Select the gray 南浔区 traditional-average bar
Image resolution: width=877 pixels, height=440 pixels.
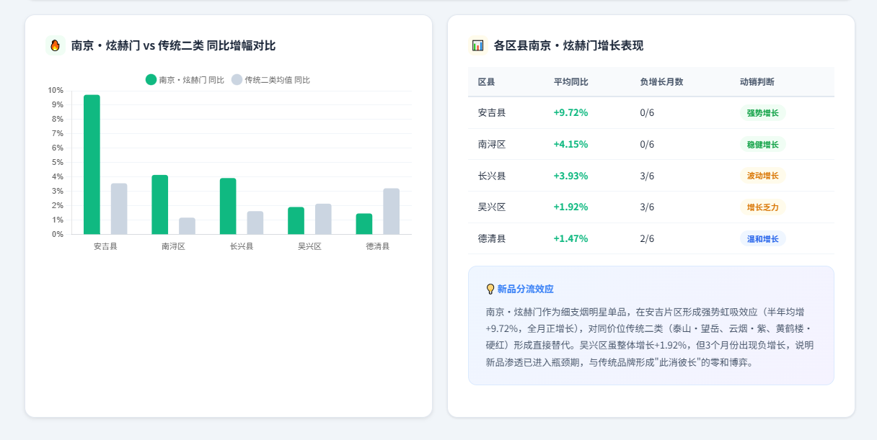(187, 226)
